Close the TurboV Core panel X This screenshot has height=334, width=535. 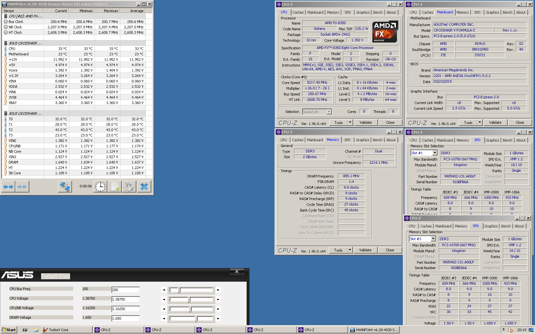[237, 271]
